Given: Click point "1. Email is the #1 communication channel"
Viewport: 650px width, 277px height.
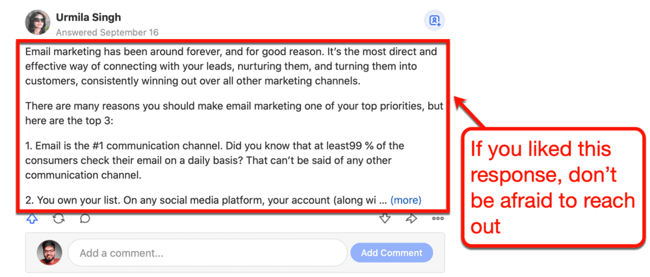Looking at the screenshot, I should pyautogui.click(x=214, y=160).
